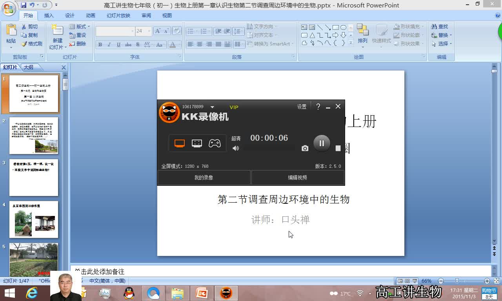Screen dimensions: 502x301
Task: Click the Save icon in quick access toolbar
Action: click(24, 5)
